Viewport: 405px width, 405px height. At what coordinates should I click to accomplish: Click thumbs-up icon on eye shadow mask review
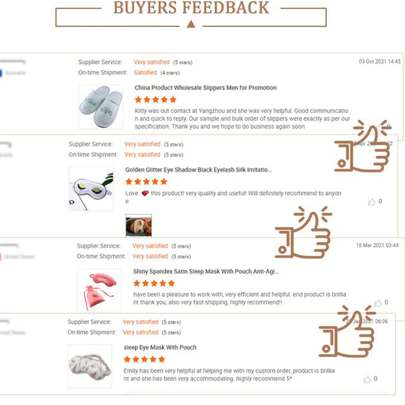coord(372,202)
